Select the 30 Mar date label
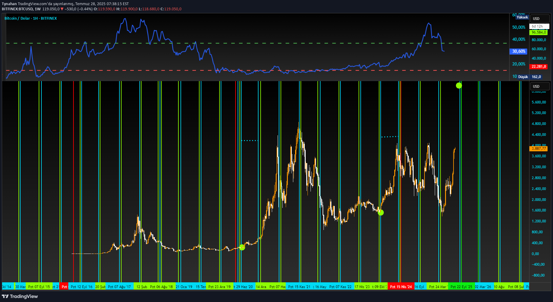553x302 pixels. [x=20, y=287]
